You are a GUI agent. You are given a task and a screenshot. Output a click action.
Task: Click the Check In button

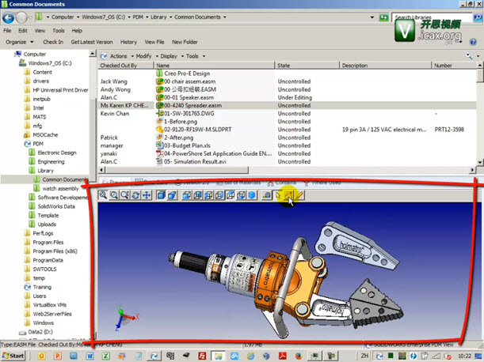53,41
